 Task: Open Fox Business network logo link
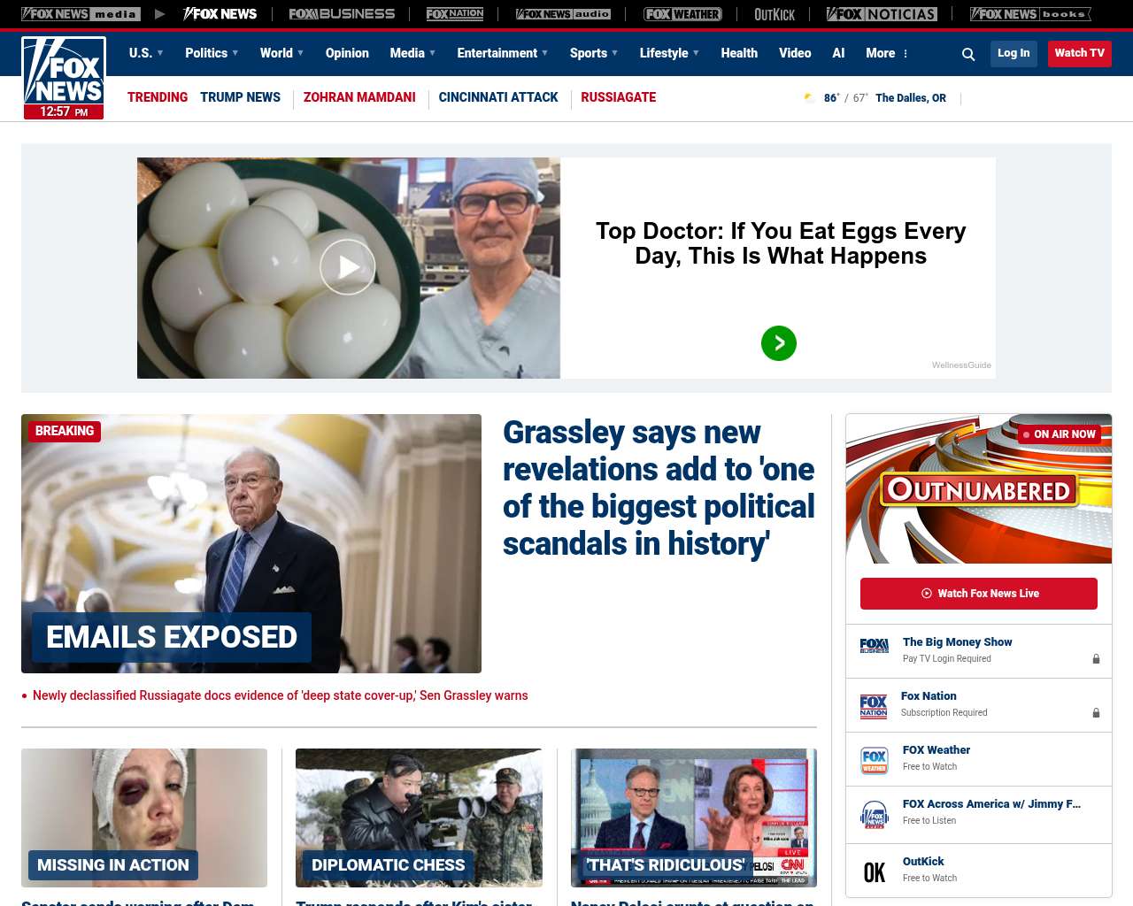(x=342, y=14)
